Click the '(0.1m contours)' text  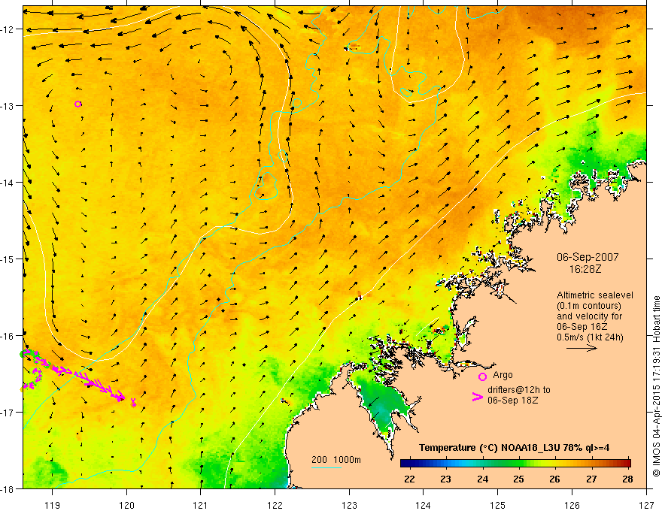pyautogui.click(x=589, y=306)
